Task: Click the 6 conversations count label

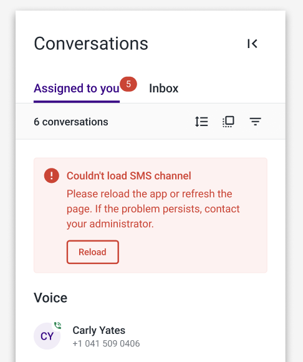Action: click(x=71, y=122)
